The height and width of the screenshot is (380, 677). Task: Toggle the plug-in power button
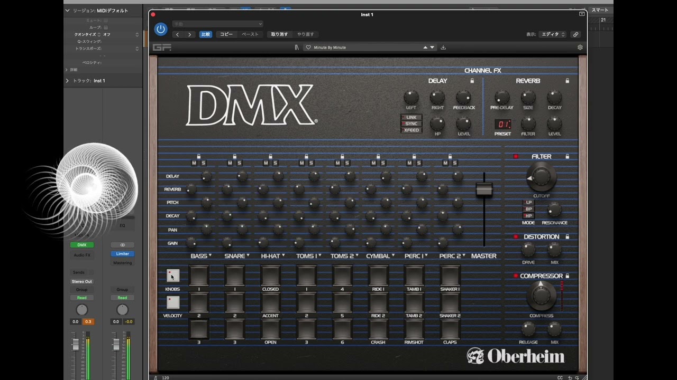(161, 30)
